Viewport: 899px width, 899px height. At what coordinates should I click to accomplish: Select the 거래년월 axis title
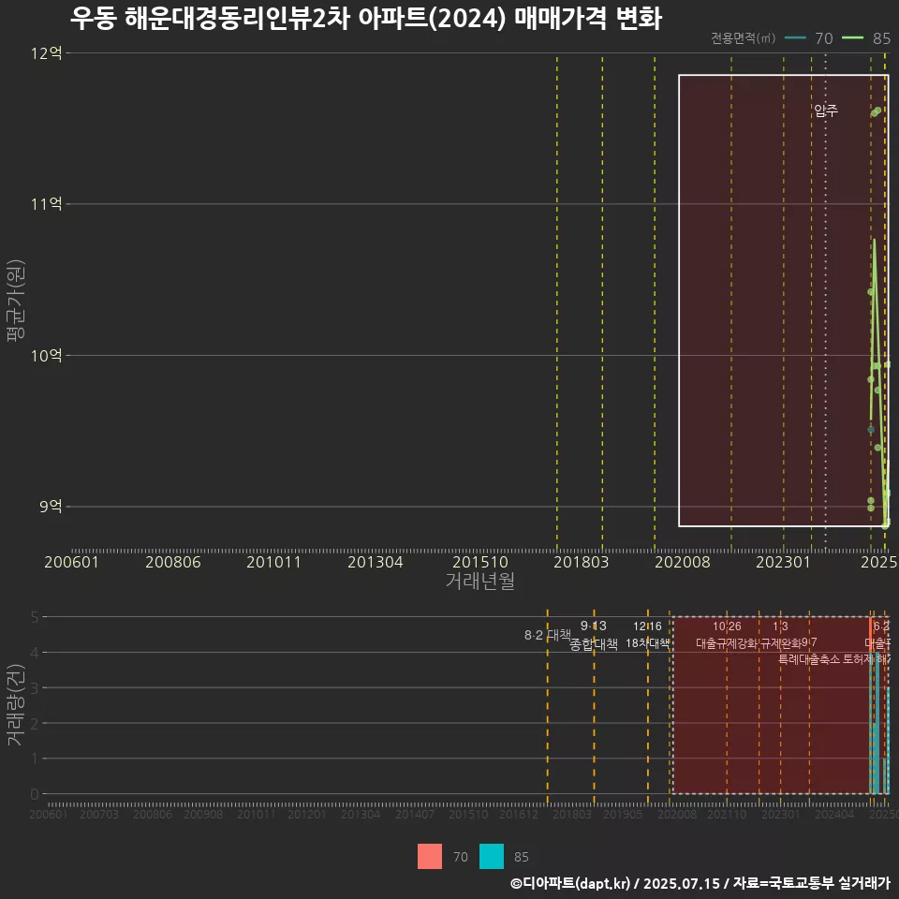479,581
